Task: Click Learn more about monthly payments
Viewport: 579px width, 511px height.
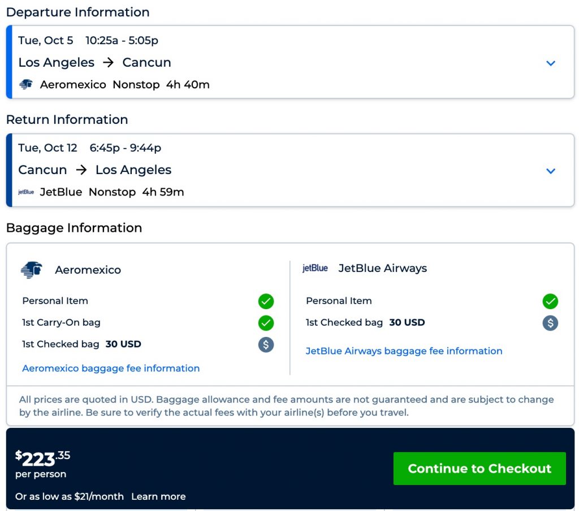Action: [x=158, y=496]
